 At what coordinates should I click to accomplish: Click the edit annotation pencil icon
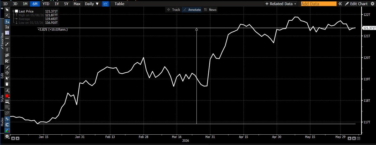point(8,67)
